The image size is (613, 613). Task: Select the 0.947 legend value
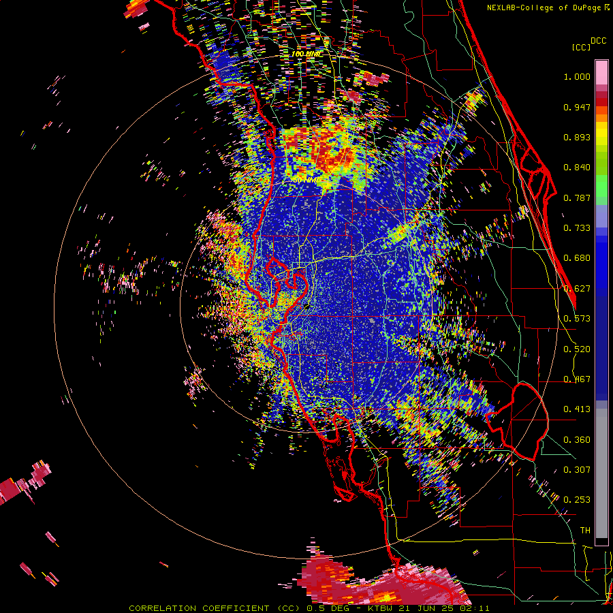pyautogui.click(x=577, y=107)
